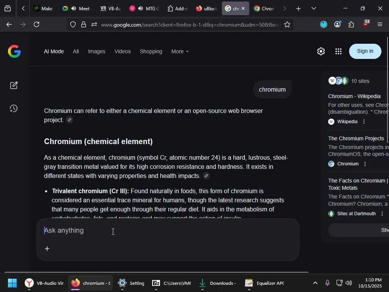
Task: Close the active chromium Google tab
Action: (x=243, y=8)
